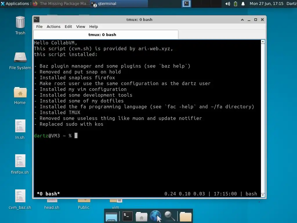Open the Applications menu
Image resolution: width=297 pixels, height=223 pixels.
pyautogui.click(x=16, y=3)
